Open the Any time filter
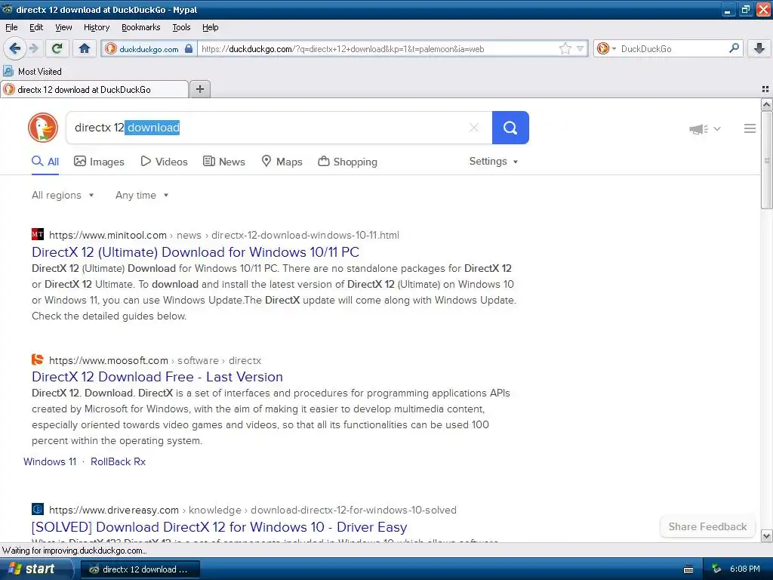 tap(142, 196)
